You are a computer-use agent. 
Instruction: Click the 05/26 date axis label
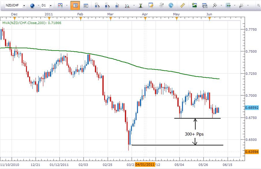[203, 165]
